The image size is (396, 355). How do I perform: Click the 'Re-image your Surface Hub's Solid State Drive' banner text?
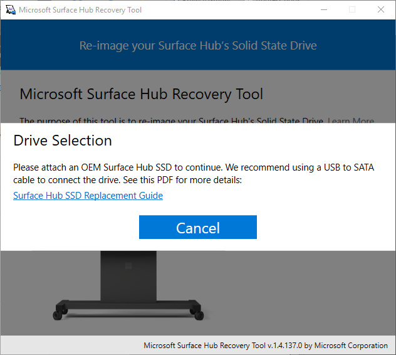(x=198, y=46)
